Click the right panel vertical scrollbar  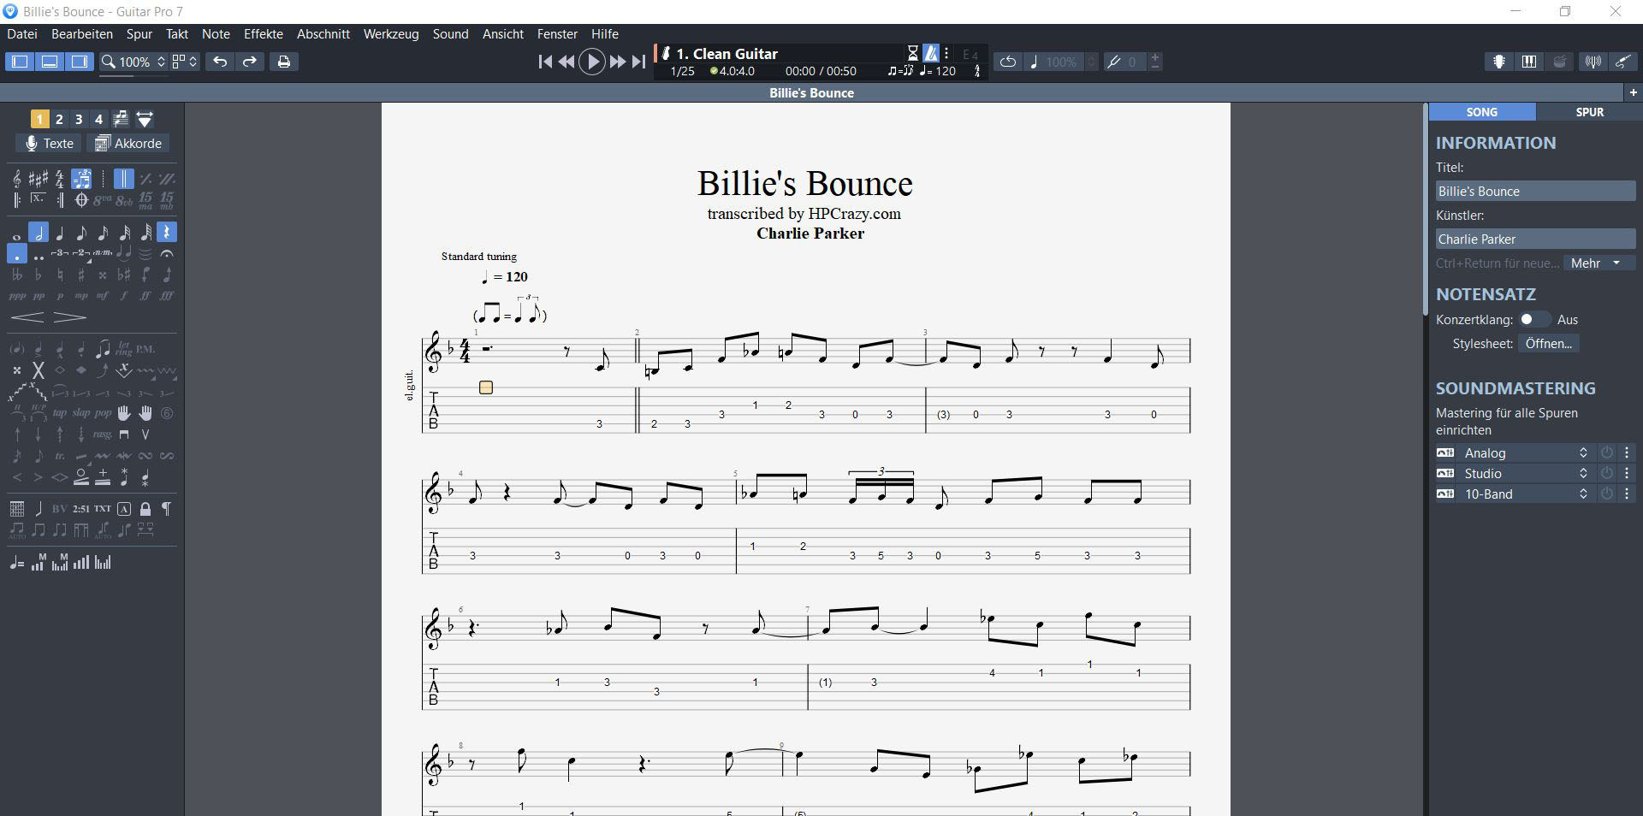click(1426, 210)
